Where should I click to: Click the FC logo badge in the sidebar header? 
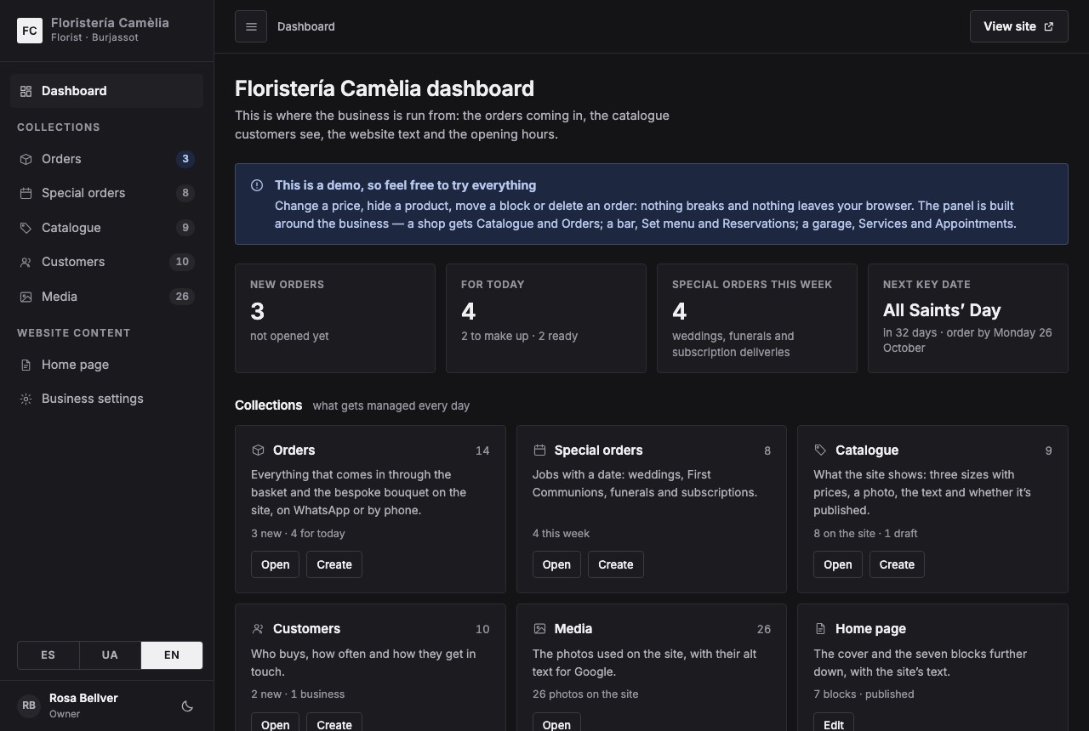[30, 31]
